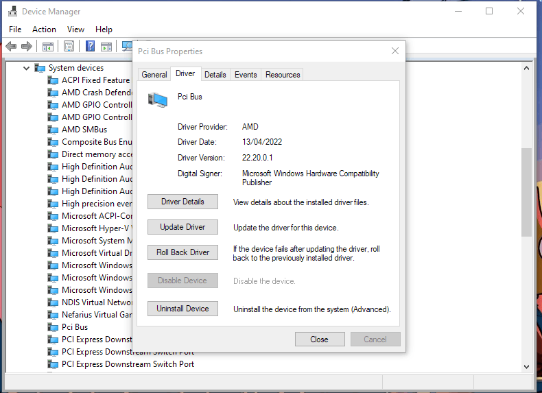Viewport: 542px width, 393px height.
Task: Click the Device Manager title bar icon
Action: (13, 11)
